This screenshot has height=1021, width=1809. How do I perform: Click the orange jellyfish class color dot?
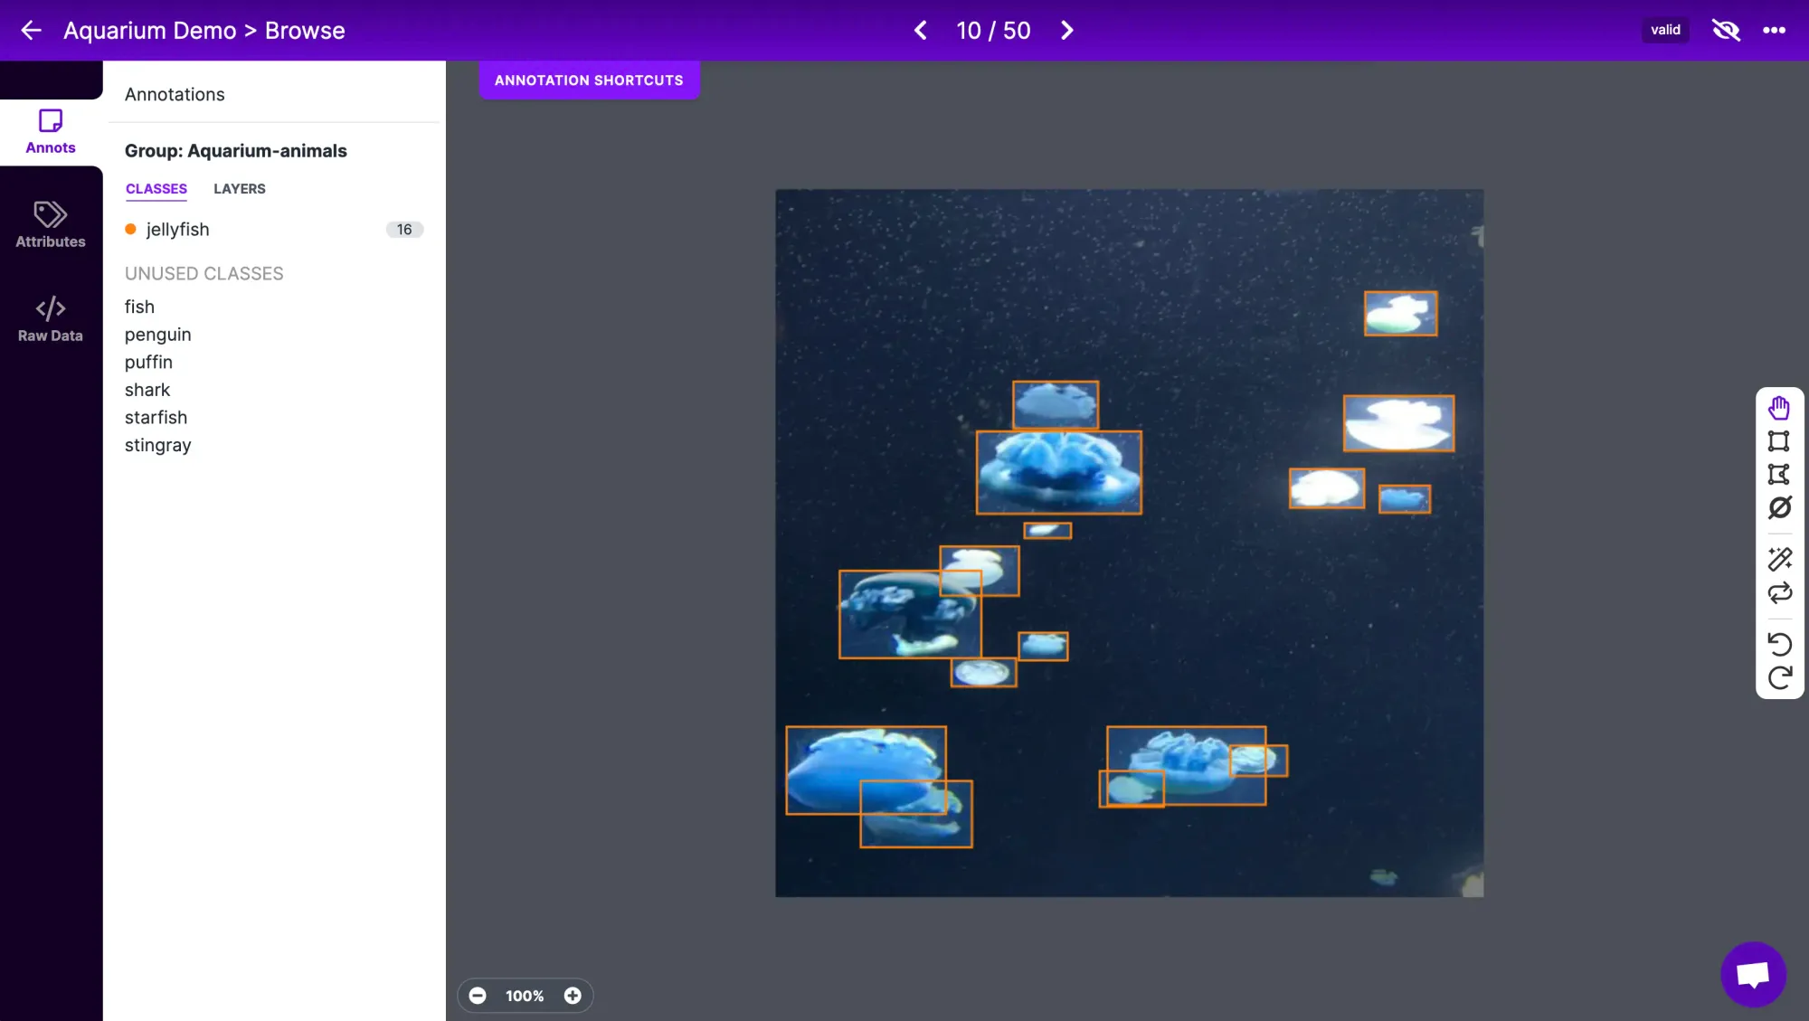(130, 230)
